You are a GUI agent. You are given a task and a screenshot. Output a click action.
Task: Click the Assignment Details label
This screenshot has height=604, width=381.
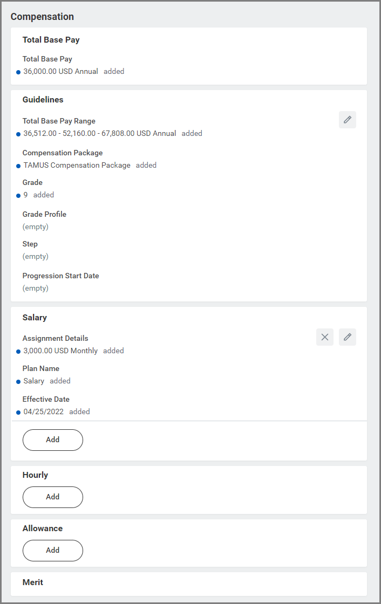pyautogui.click(x=55, y=338)
